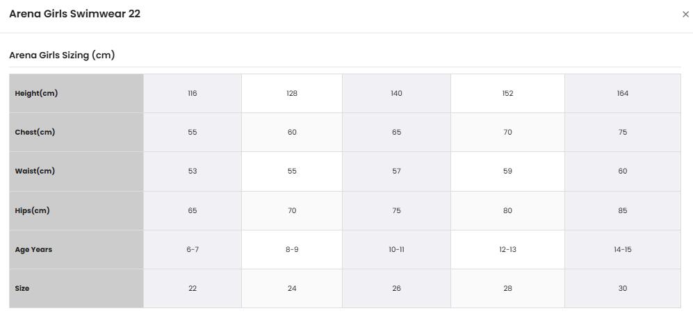Click the age 10-11 cell

[396, 249]
